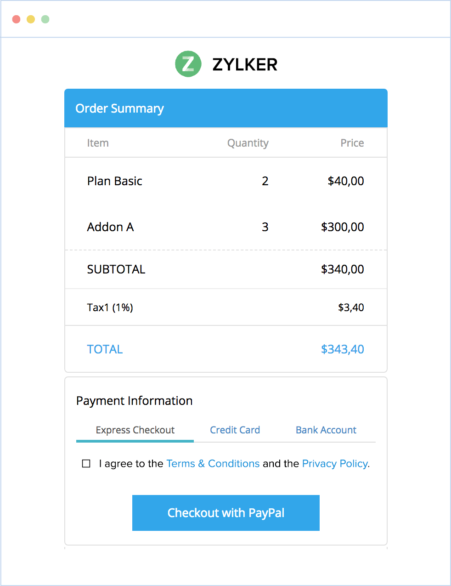Click the SUBTOTAL amount of $340,00
The width and height of the screenshot is (451, 586).
pos(343,269)
